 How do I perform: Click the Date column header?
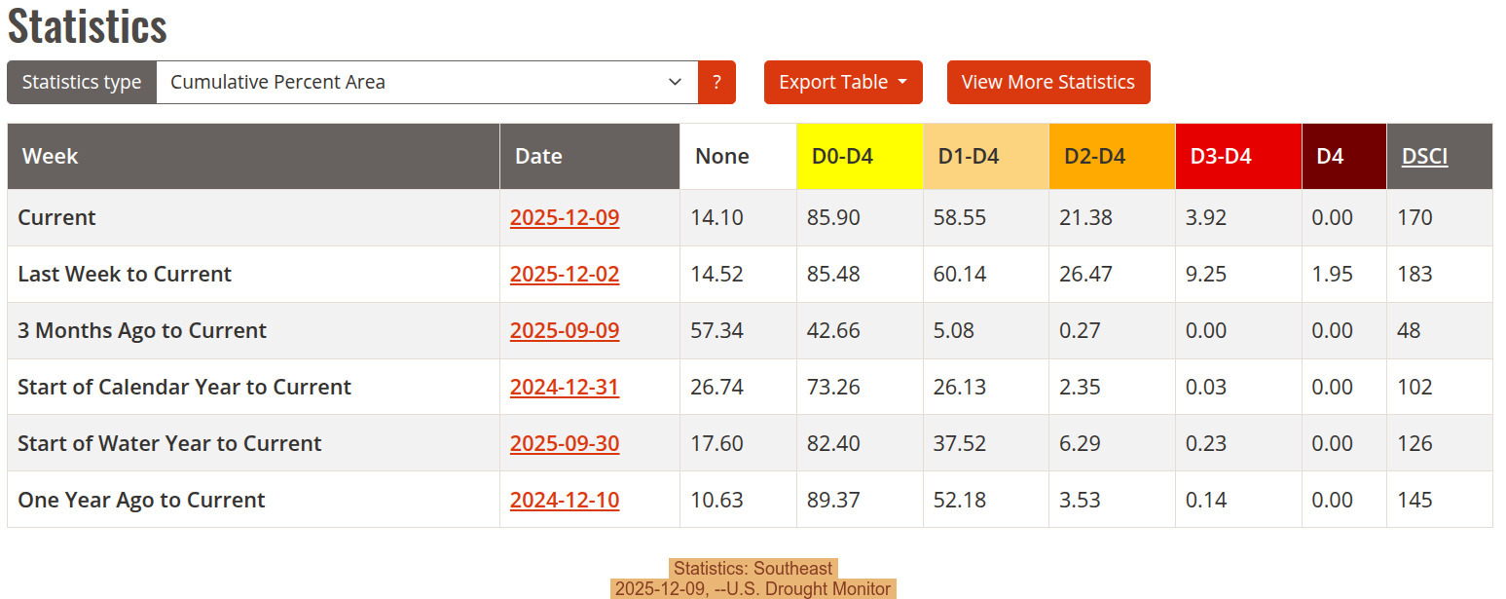point(538,156)
